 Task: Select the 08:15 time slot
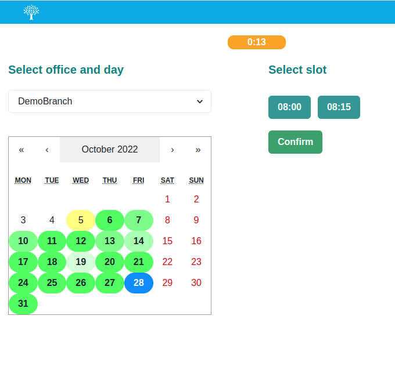tap(339, 107)
